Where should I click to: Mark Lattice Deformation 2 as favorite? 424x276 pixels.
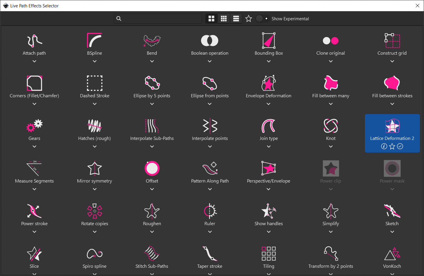tap(392, 146)
